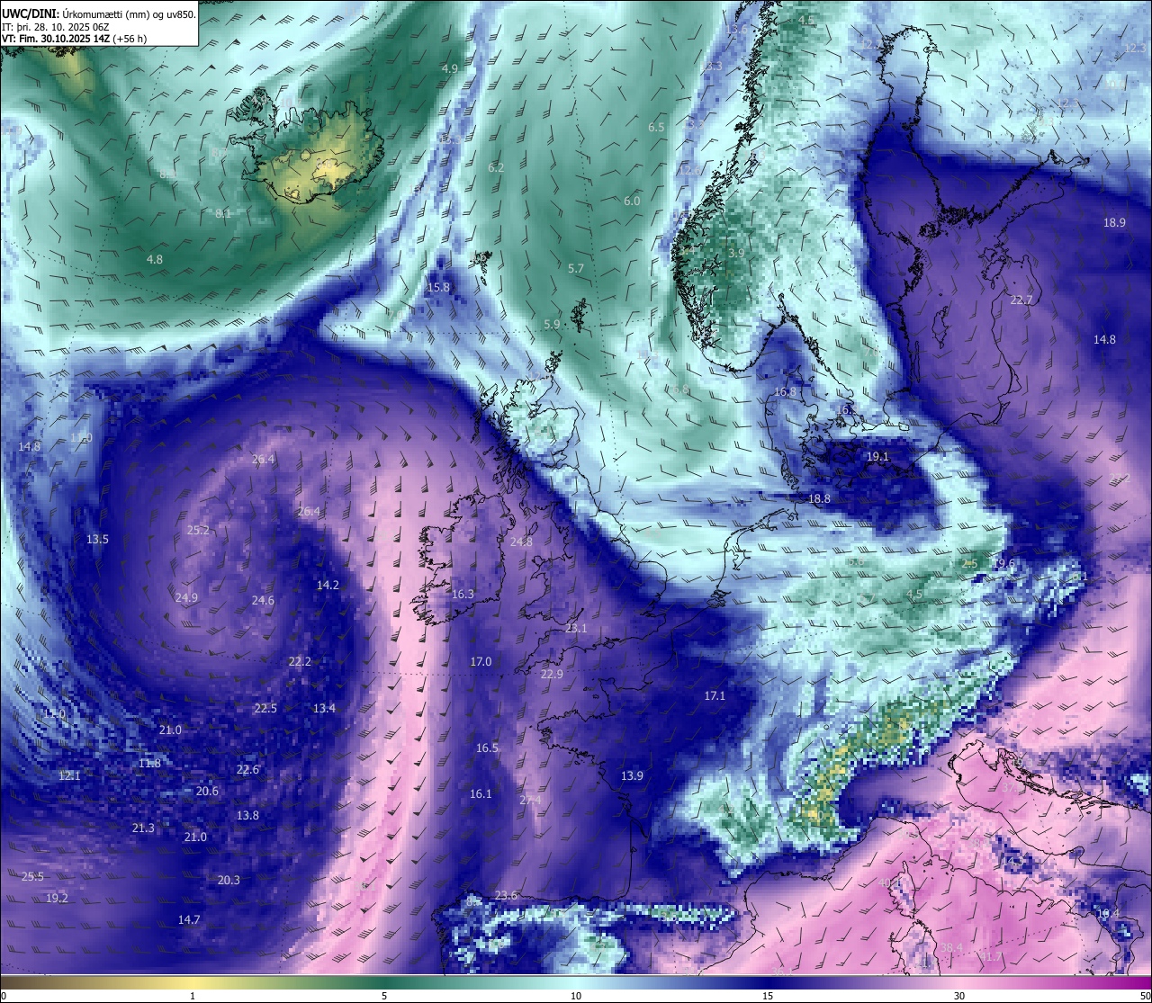Click the map value 21.3
The height and width of the screenshot is (1003, 1152).
tap(143, 828)
